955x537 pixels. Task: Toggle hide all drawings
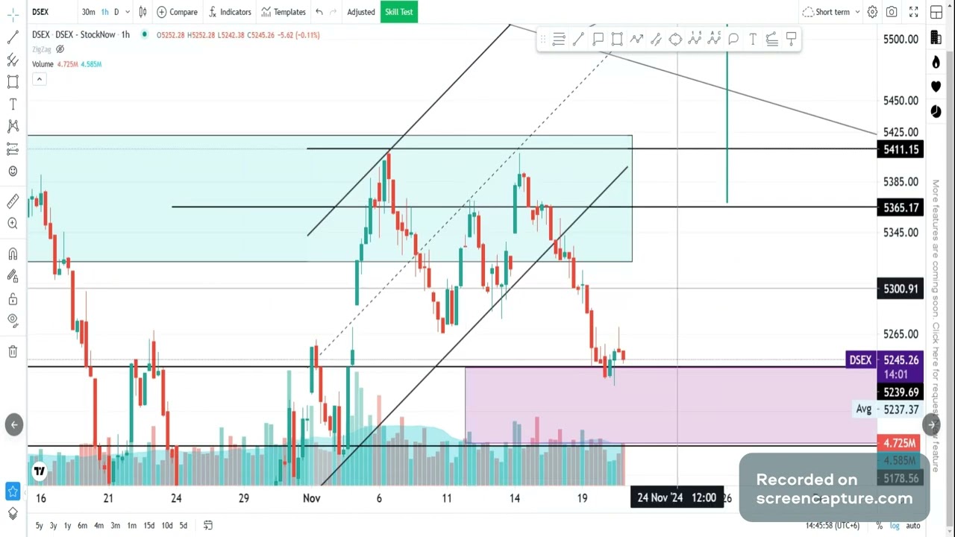13,321
